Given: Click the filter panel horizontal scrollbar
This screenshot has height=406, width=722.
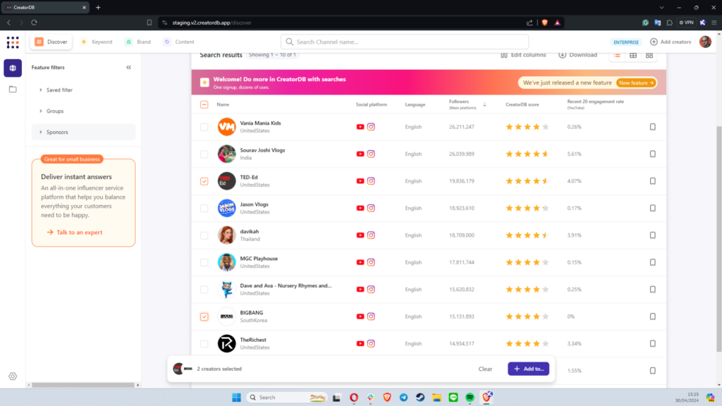Looking at the screenshot, I should (x=83, y=385).
